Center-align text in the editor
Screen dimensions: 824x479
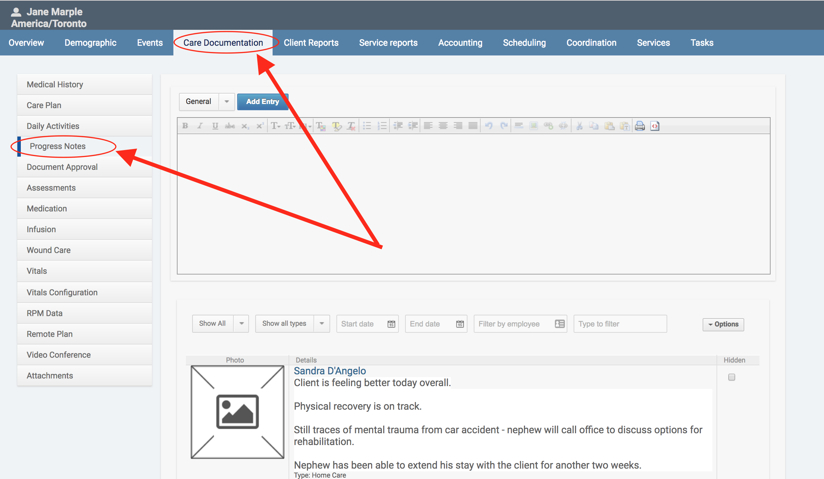pyautogui.click(x=443, y=126)
